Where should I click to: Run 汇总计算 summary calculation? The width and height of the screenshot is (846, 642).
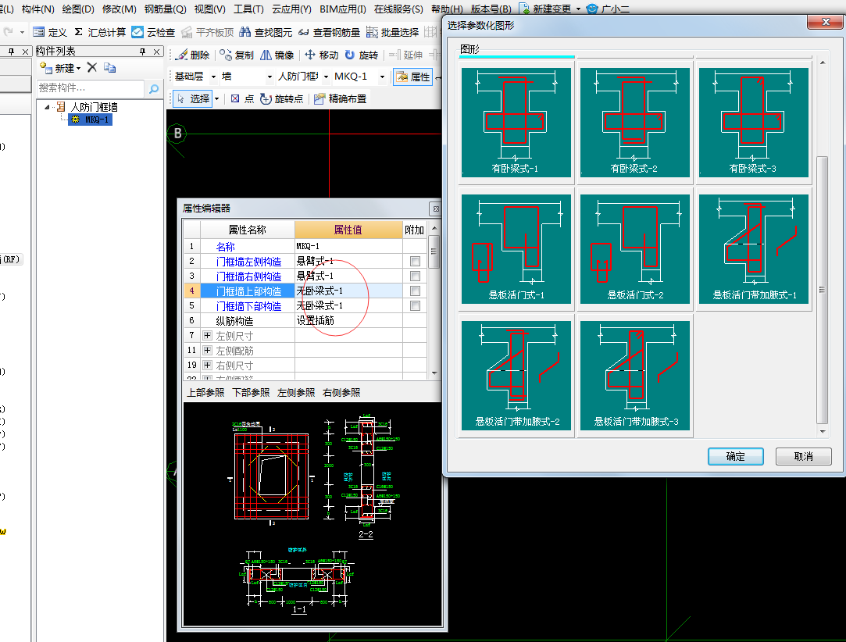100,32
